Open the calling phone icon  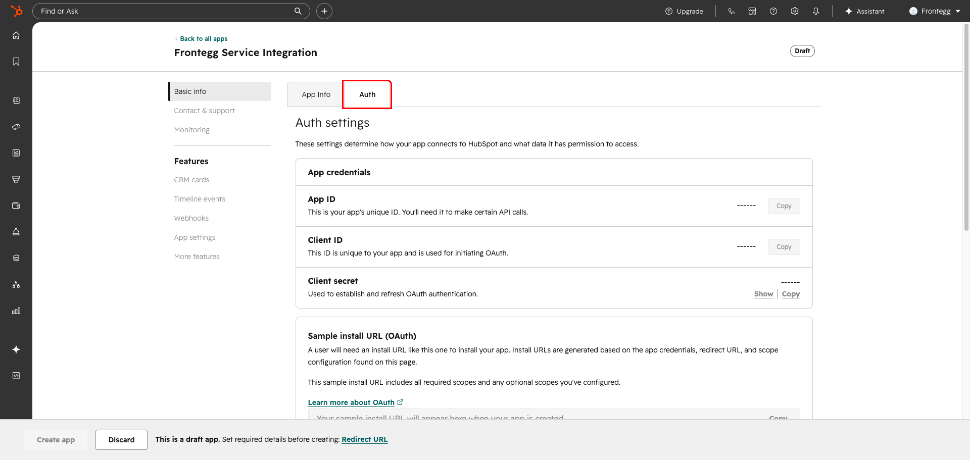click(731, 11)
